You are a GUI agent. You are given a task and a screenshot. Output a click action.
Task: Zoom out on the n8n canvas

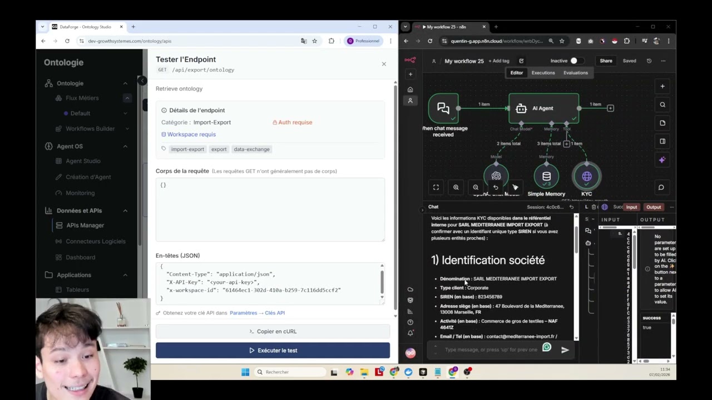pos(476,187)
